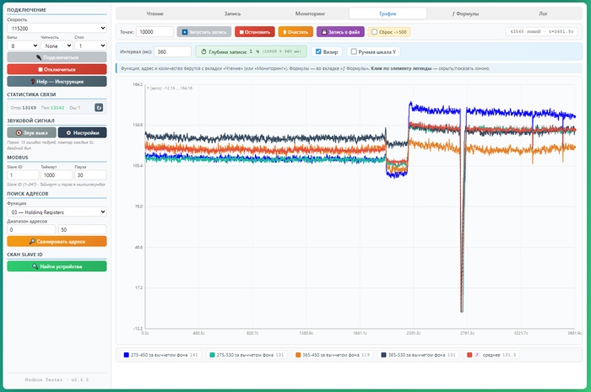Viewport: 591px width, 392px height.
Task: Click the orange Очистить button
Action: click(295, 32)
